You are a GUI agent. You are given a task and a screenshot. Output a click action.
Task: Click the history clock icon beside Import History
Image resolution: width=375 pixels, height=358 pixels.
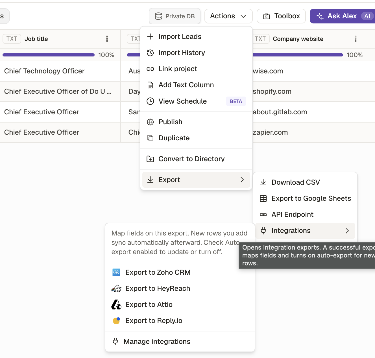[x=150, y=53]
